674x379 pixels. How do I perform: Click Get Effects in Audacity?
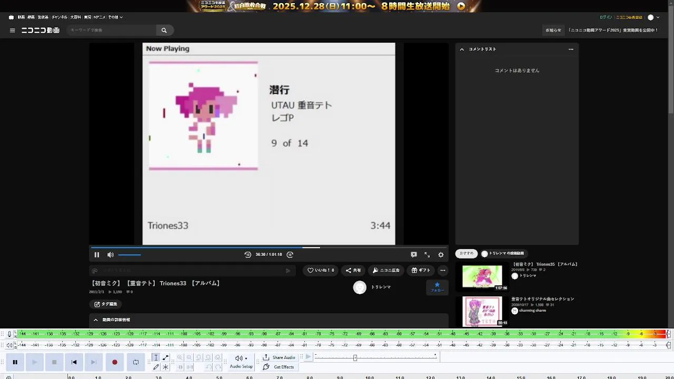click(279, 367)
